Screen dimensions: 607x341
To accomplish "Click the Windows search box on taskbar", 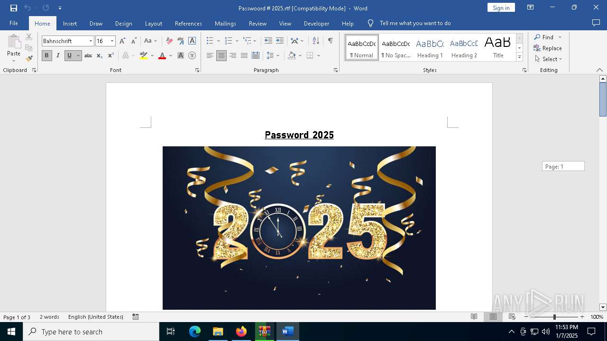I will (91, 332).
